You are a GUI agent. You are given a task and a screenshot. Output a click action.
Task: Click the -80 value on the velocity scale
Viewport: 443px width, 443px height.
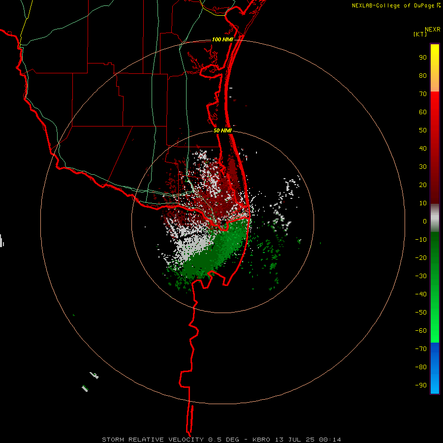[421, 367]
